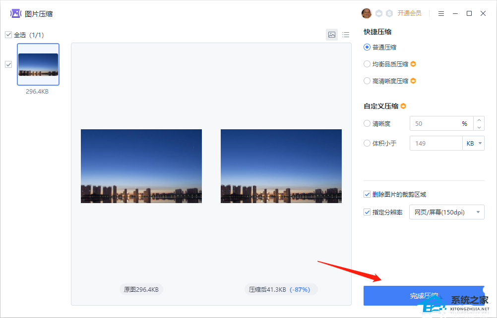Toggle the 指定分辨率 checkbox
The width and height of the screenshot is (497, 318).
[367, 212]
